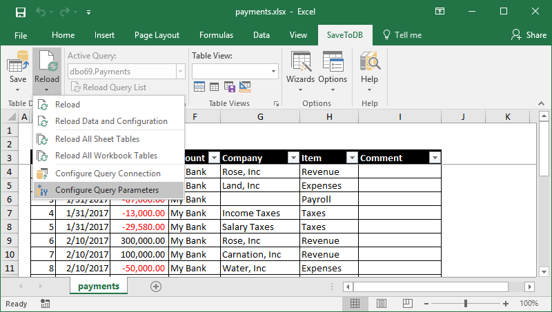
Task: Expand the Save button dropdown arrow
Action: click(x=18, y=90)
